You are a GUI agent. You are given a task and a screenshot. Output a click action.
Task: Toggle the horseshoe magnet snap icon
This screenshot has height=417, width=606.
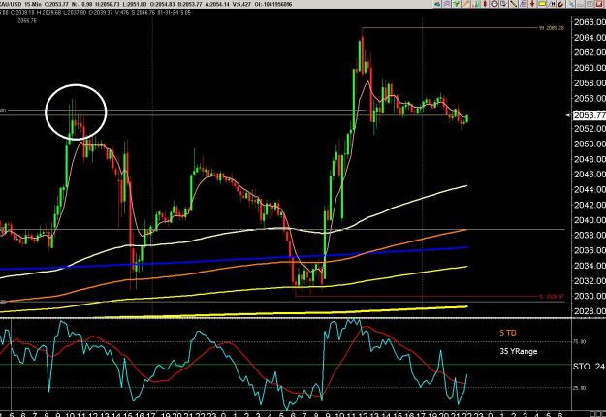point(560,4)
